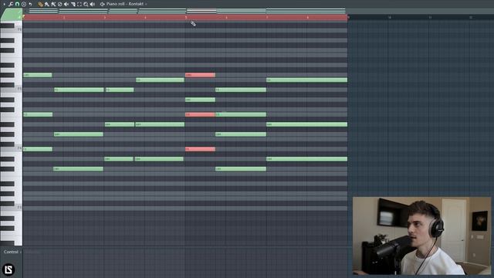Click the round logo badge at bottom-left
494x278 pixels.
pos(8,270)
